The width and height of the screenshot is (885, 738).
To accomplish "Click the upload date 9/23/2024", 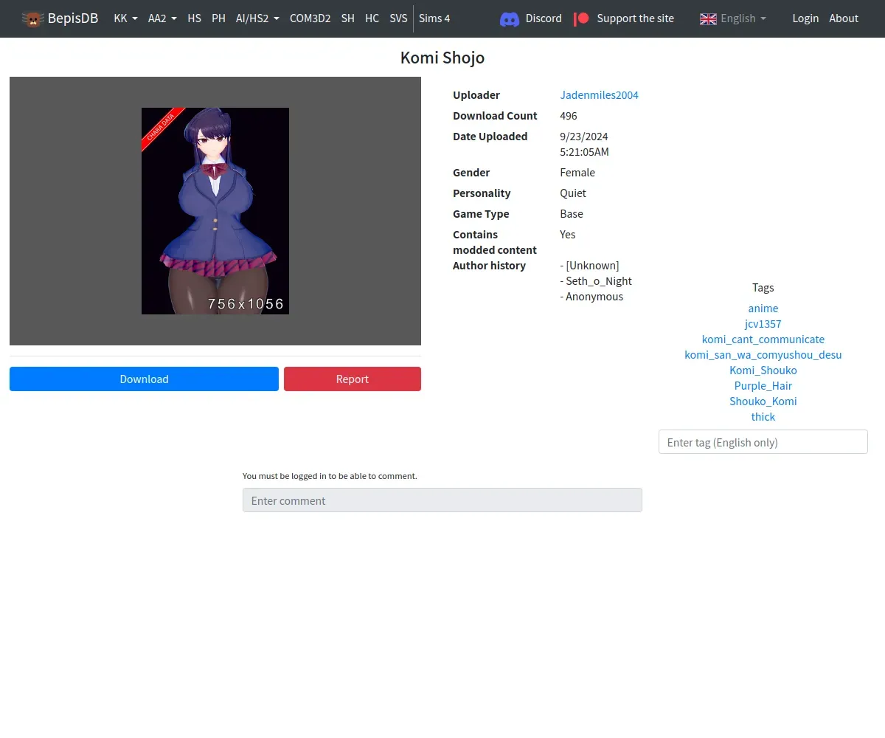I will 584,137.
